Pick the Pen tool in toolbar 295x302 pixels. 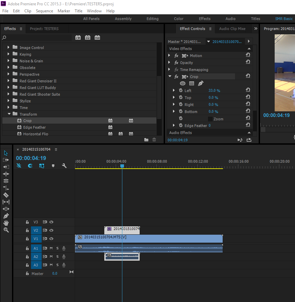point(6,216)
